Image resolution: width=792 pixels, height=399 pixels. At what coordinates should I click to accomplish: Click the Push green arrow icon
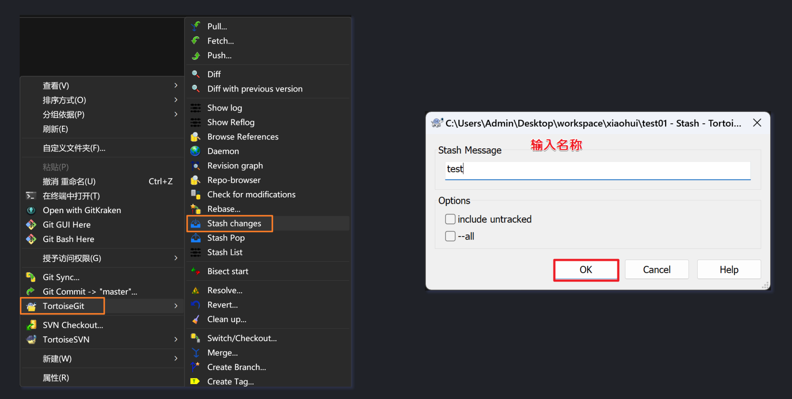tap(195, 55)
